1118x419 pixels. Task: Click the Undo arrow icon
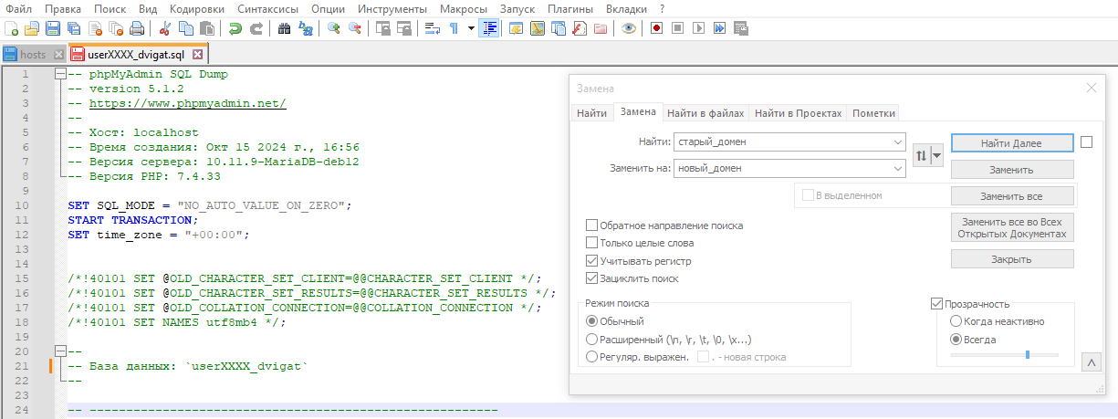click(235, 28)
